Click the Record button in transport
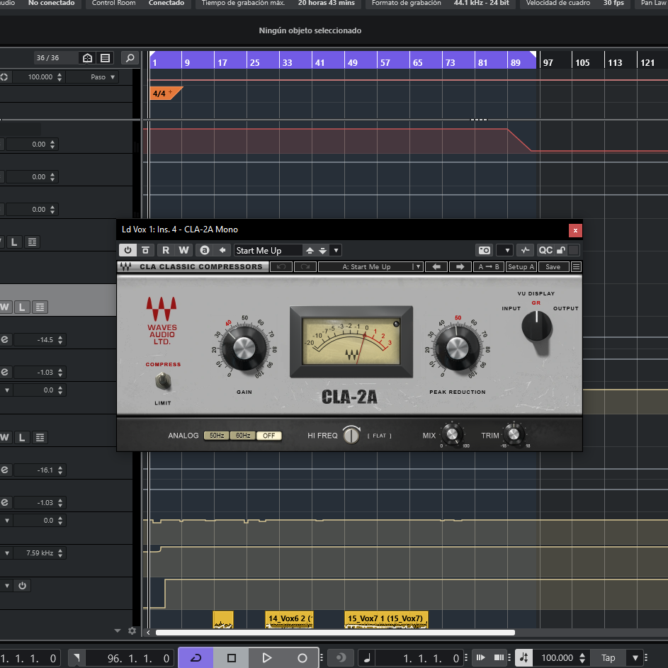The image size is (668, 668). point(302,658)
